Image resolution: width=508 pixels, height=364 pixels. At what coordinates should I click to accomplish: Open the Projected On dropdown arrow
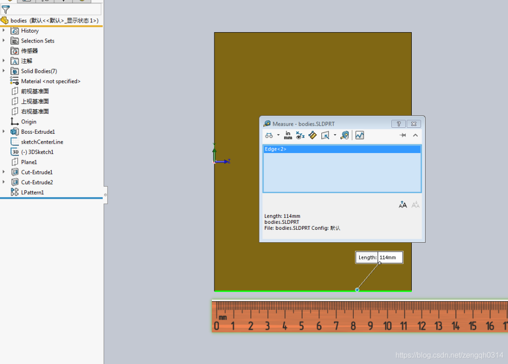[x=335, y=135]
